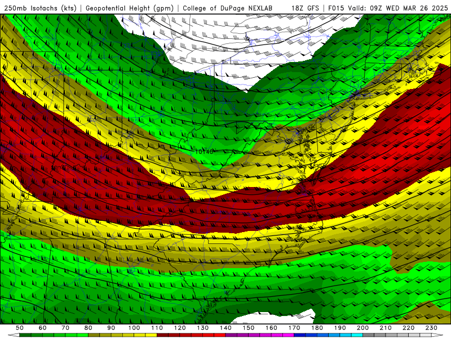Viewport: 451px width, 338px height.
Task: Click the legend value "210"
Action: 386,328
